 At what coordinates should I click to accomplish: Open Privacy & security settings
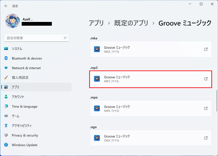36,135
